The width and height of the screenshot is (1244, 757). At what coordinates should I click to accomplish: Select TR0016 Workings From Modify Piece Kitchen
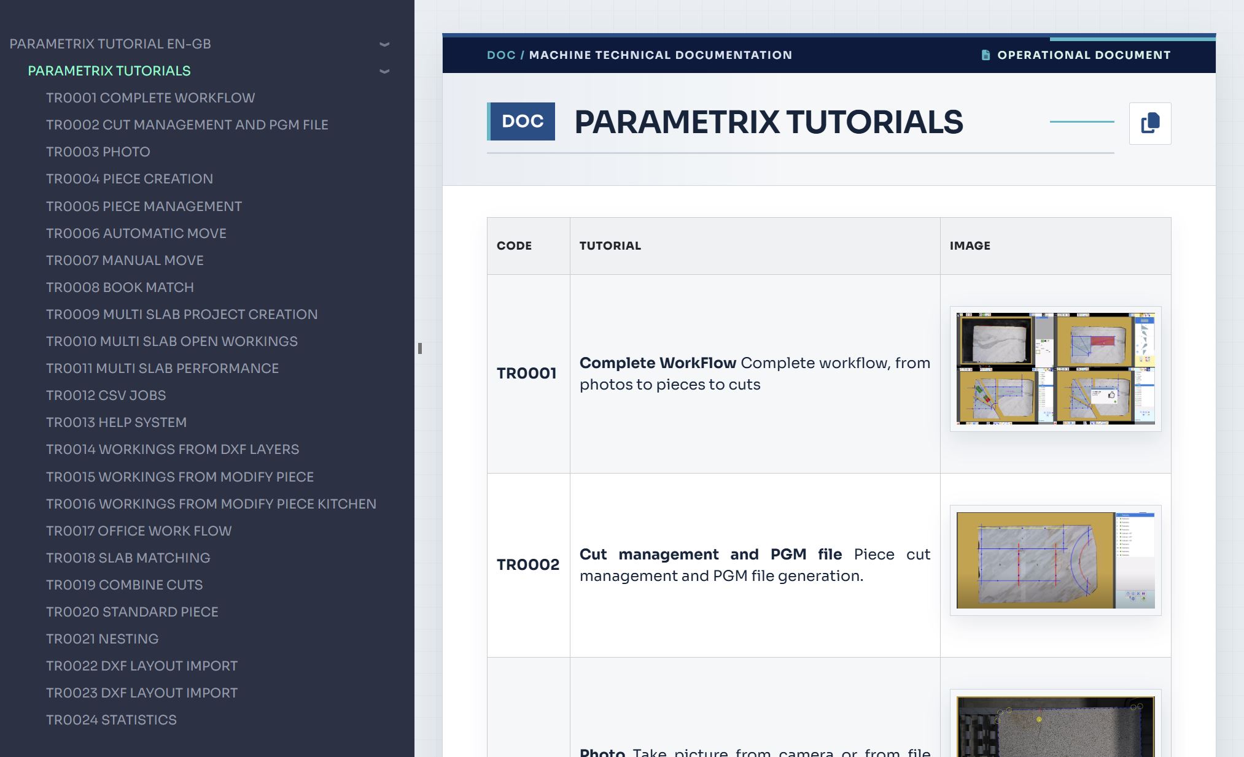(x=211, y=504)
